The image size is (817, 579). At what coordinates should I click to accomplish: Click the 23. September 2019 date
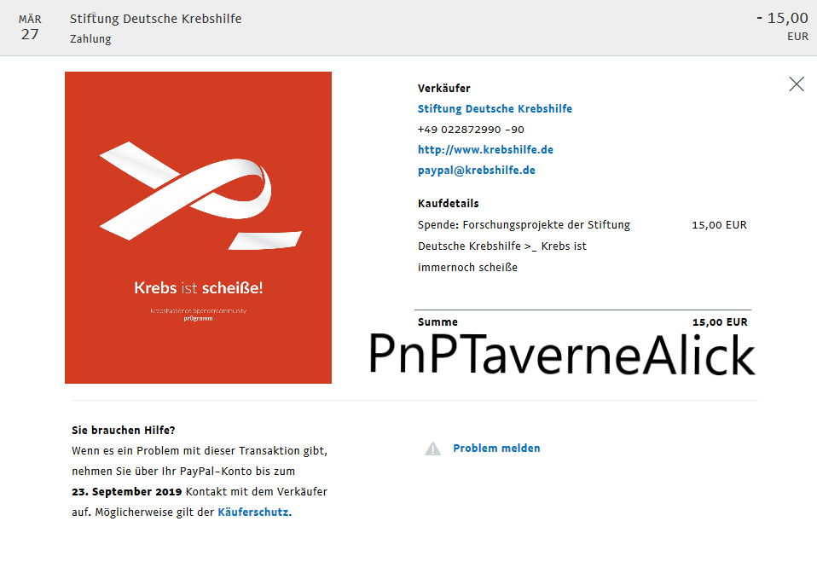coord(126,491)
